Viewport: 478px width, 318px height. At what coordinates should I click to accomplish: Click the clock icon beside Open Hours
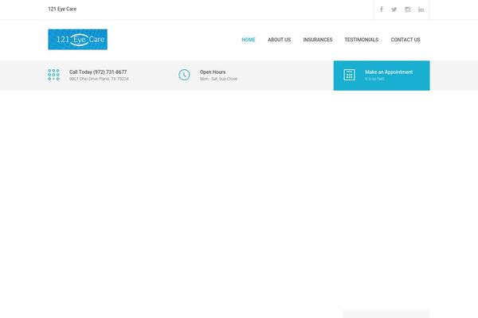184,75
